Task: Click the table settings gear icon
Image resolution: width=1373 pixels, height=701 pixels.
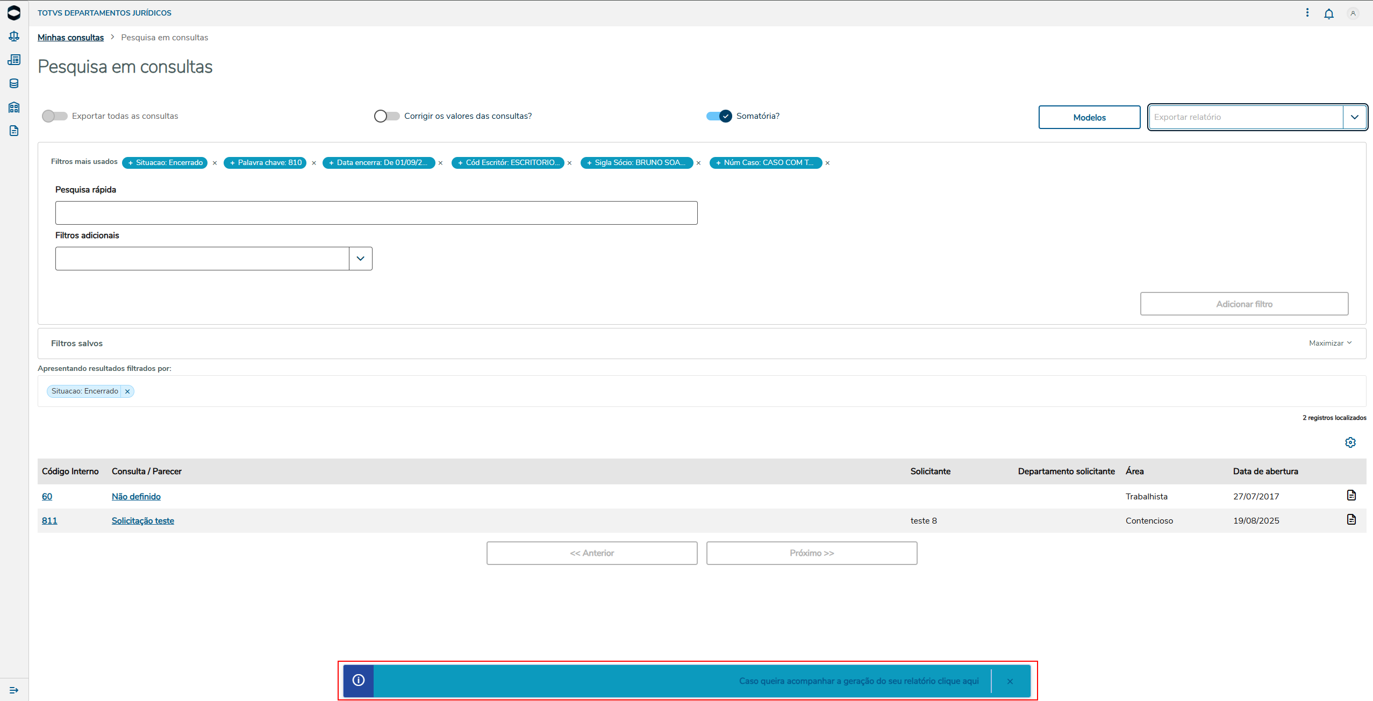Action: tap(1350, 442)
